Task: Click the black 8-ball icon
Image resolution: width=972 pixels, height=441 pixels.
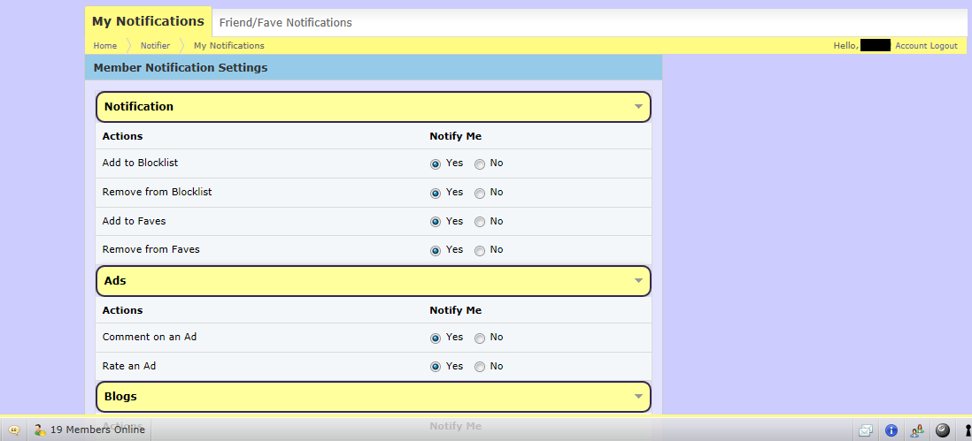Action: coord(942,430)
